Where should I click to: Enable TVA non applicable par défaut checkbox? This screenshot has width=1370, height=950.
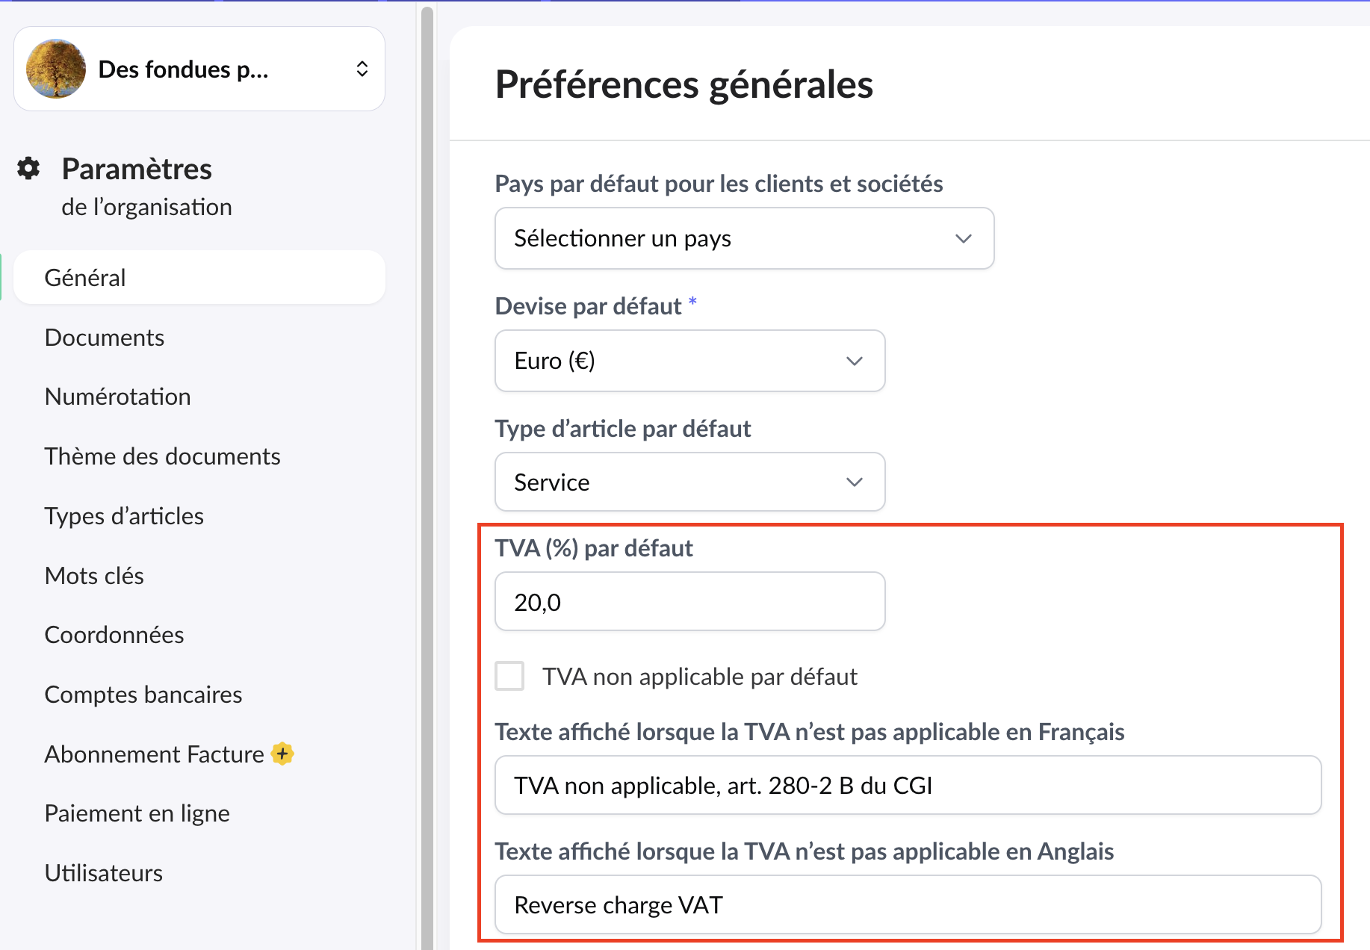pos(509,676)
